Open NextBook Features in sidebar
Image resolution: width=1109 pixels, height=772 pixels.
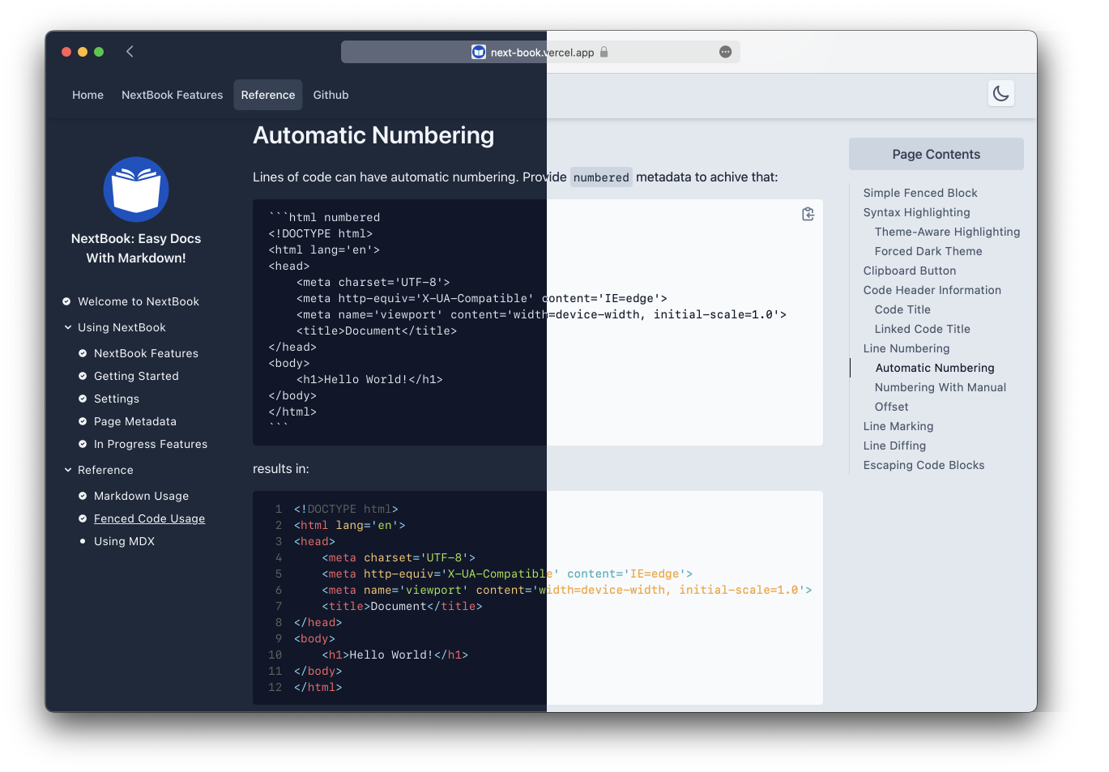pos(146,353)
